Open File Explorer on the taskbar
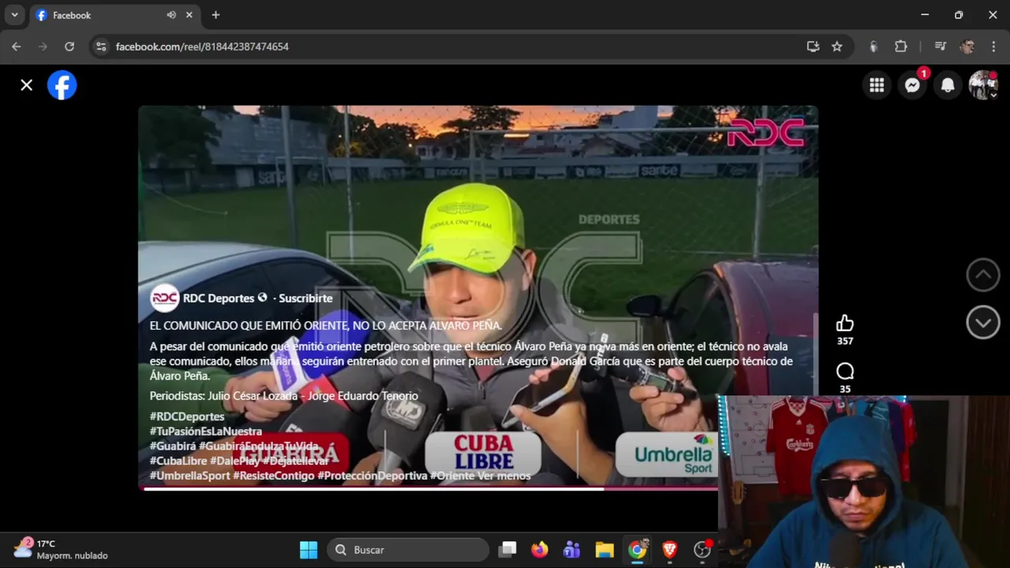The height and width of the screenshot is (568, 1010). (x=604, y=550)
